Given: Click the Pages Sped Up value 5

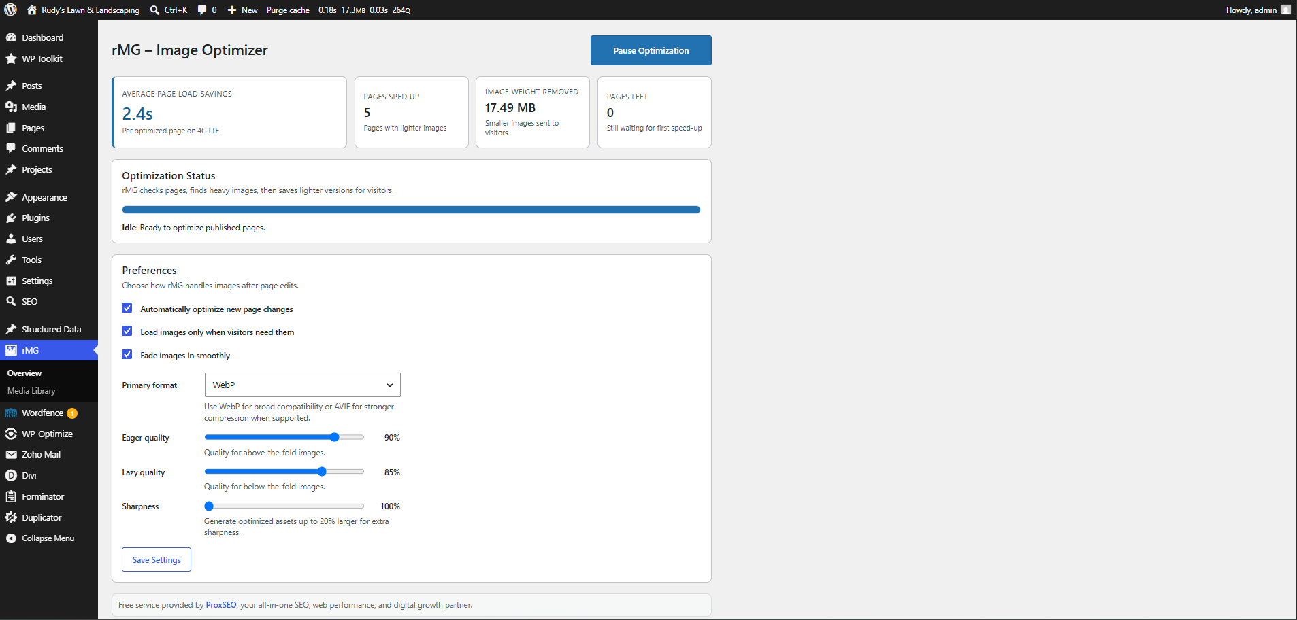Looking at the screenshot, I should [367, 113].
